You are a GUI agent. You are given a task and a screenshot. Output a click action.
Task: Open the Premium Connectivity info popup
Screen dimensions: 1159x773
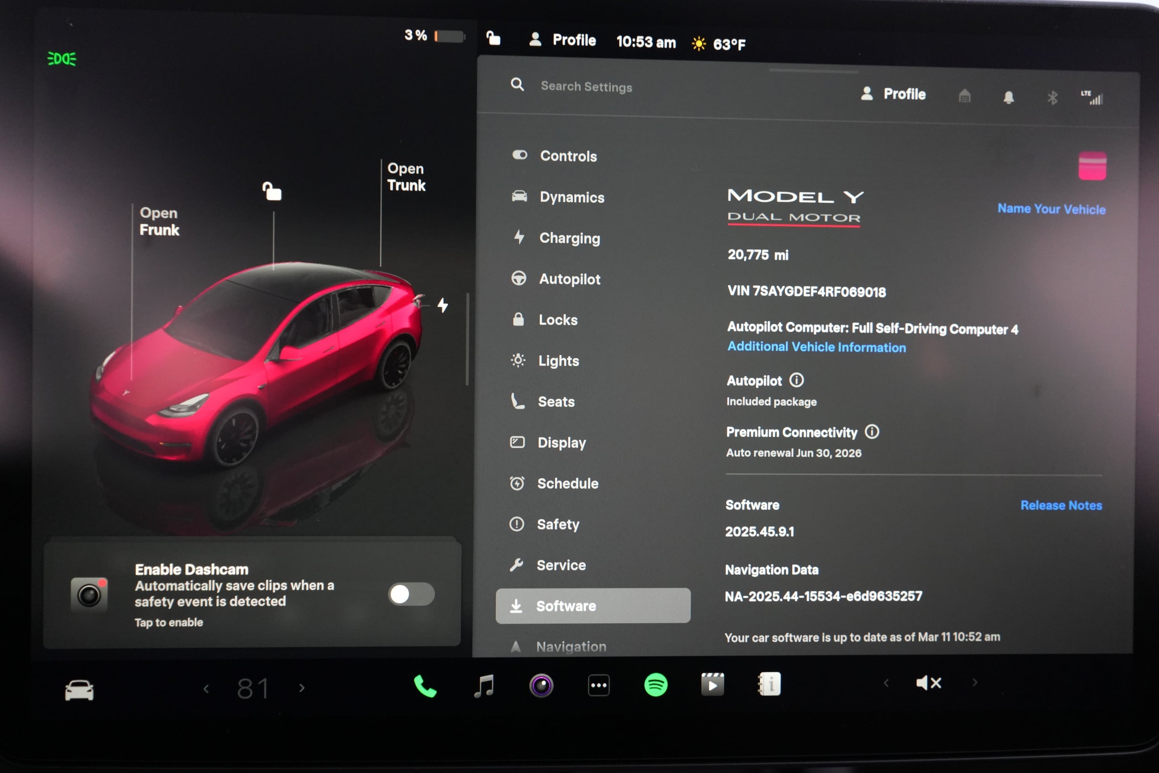[x=871, y=432]
